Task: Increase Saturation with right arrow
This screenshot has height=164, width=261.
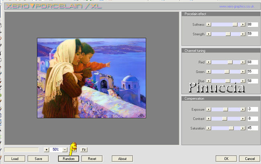Action: click(x=243, y=128)
